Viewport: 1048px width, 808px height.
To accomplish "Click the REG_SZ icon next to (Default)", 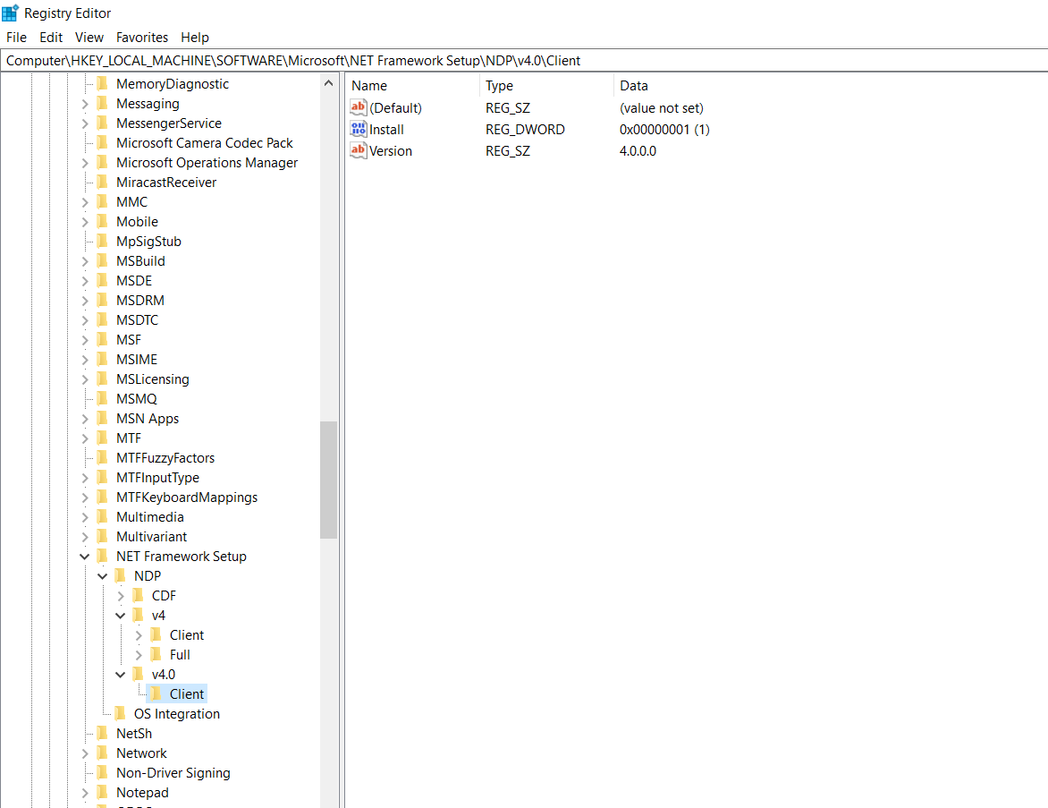I will [x=358, y=107].
